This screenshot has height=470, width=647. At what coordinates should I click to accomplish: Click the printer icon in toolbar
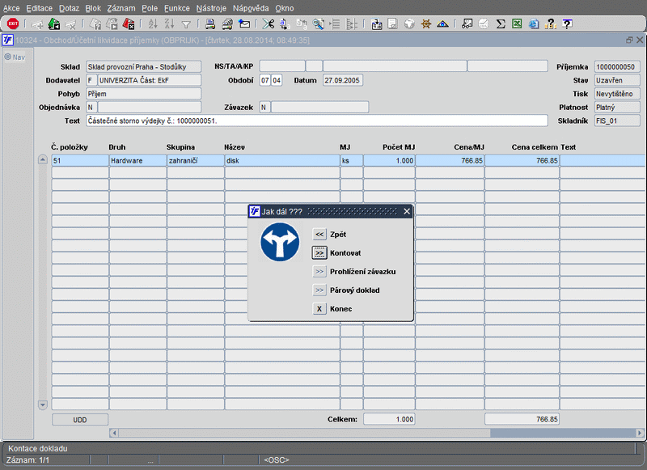[x=210, y=23]
